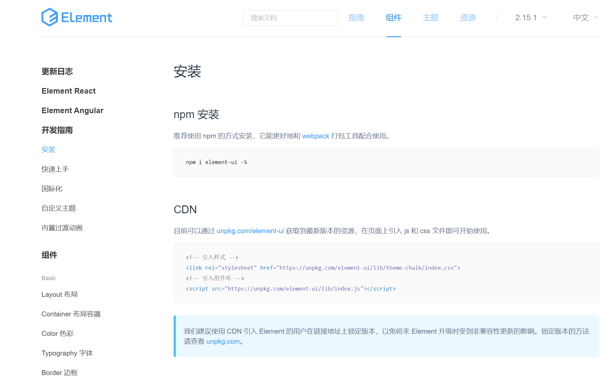The width and height of the screenshot is (612, 376).
Task: Open the 组件 nav tab
Action: click(x=393, y=18)
